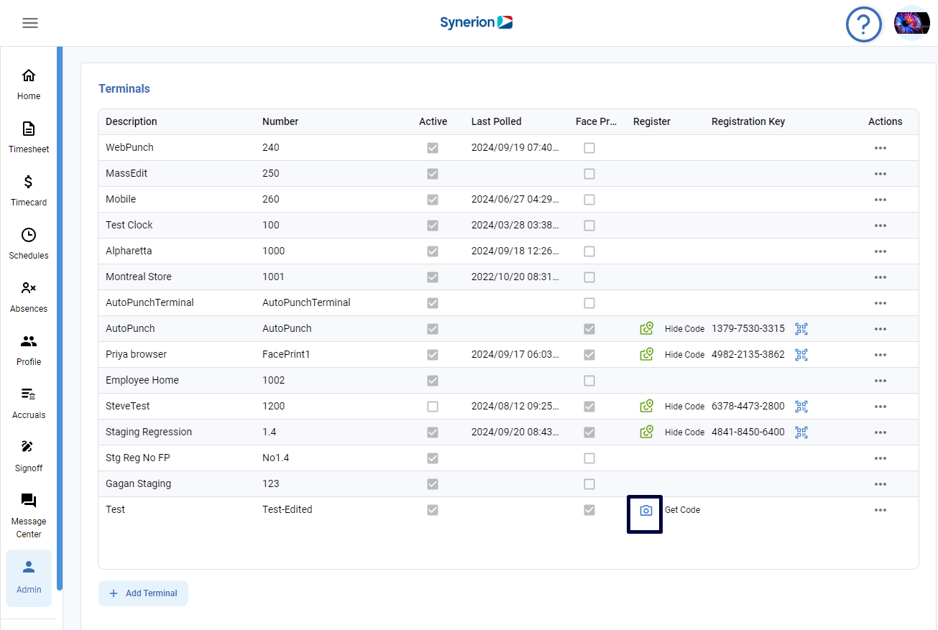Open Schedules from sidebar
This screenshot has width=938, height=630.
pos(29,244)
